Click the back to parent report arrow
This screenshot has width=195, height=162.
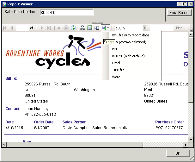(59, 28)
